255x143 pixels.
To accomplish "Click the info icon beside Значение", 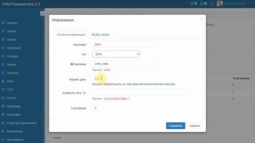I will pyautogui.click(x=72, y=64).
